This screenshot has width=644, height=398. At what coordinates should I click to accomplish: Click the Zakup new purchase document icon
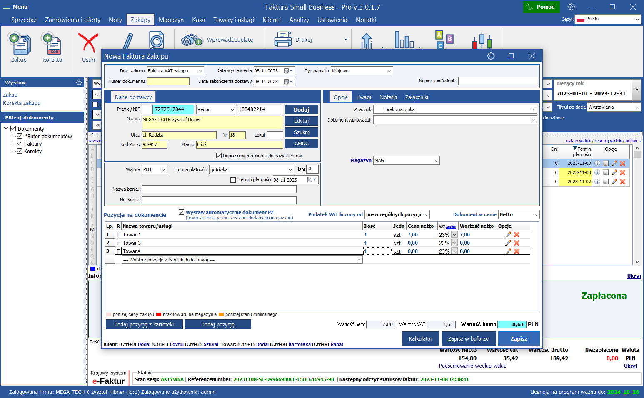(x=19, y=44)
